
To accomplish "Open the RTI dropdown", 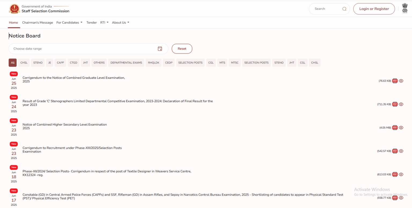I will (104, 22).
